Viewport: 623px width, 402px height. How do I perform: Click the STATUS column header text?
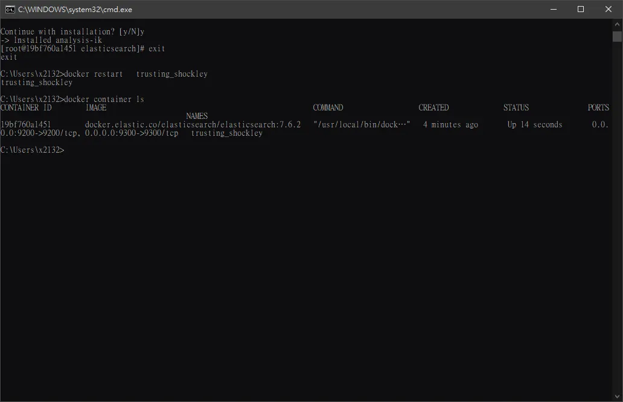point(516,107)
